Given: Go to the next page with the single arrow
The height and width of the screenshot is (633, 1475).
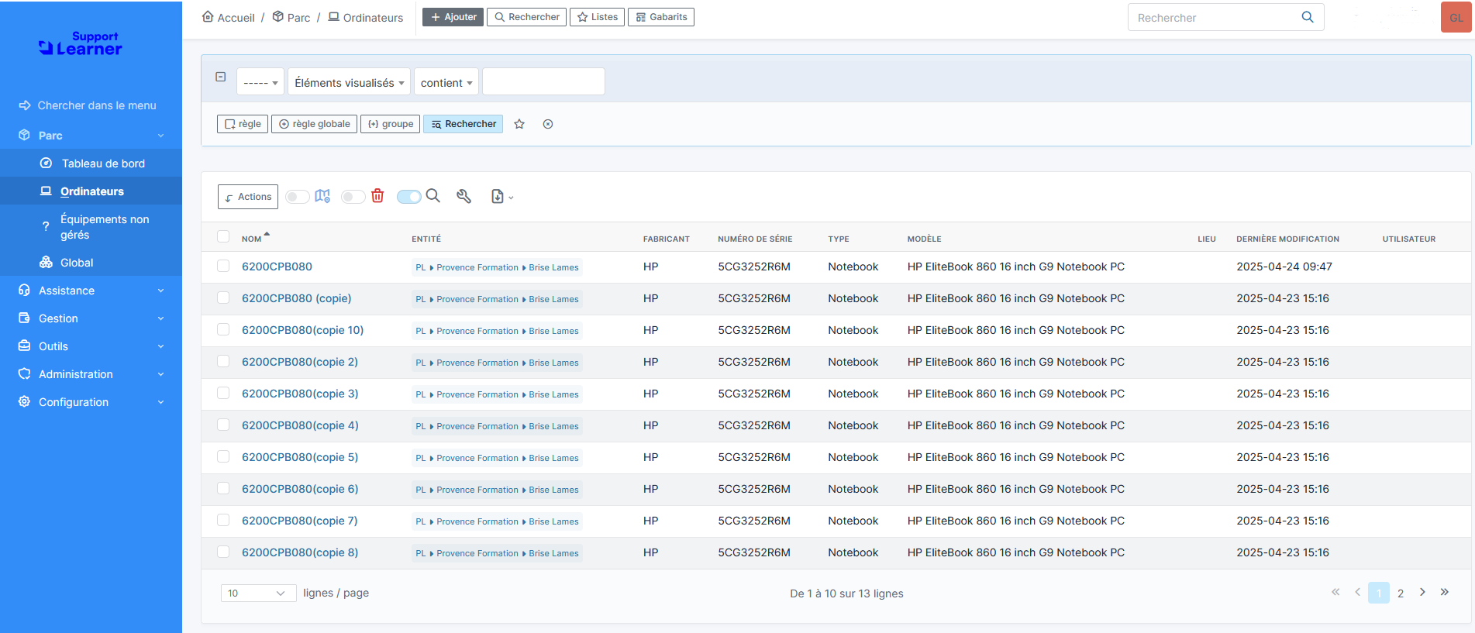Looking at the screenshot, I should pos(1422,592).
